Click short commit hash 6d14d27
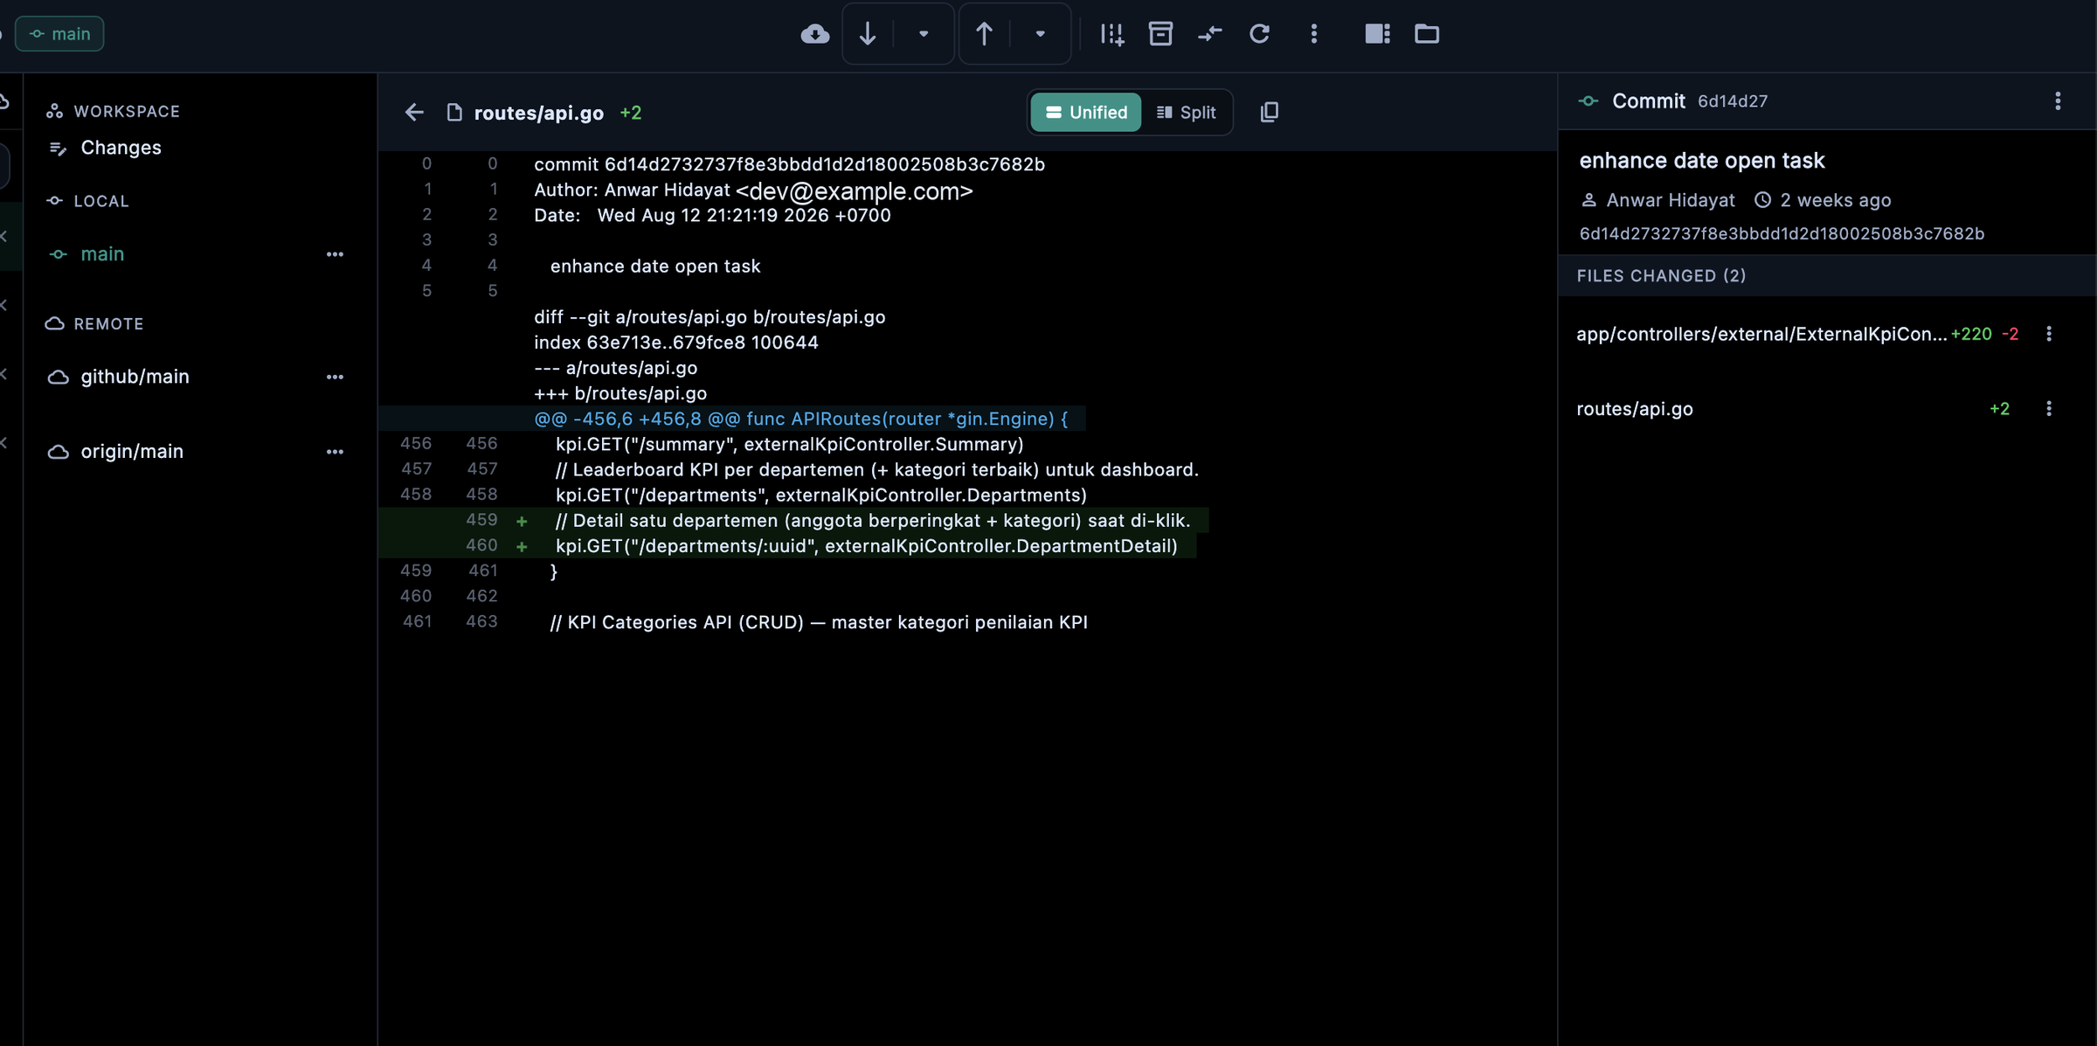 [1733, 101]
